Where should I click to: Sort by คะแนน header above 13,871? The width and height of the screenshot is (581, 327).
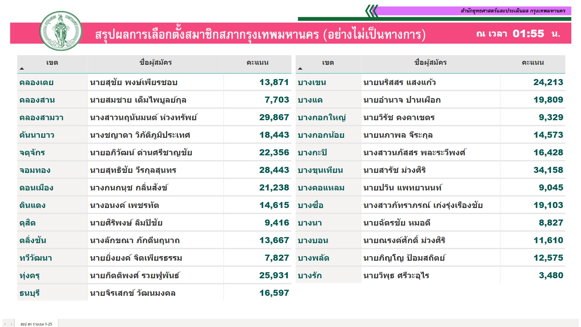coord(258,63)
